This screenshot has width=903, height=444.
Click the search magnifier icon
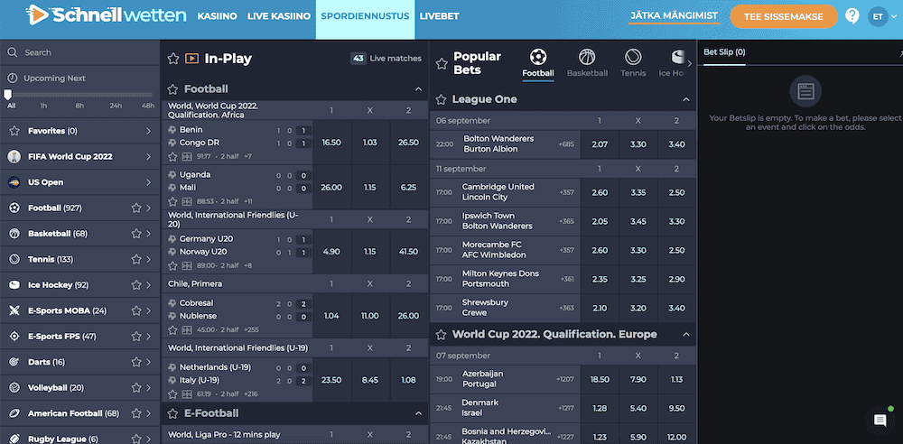pos(13,52)
